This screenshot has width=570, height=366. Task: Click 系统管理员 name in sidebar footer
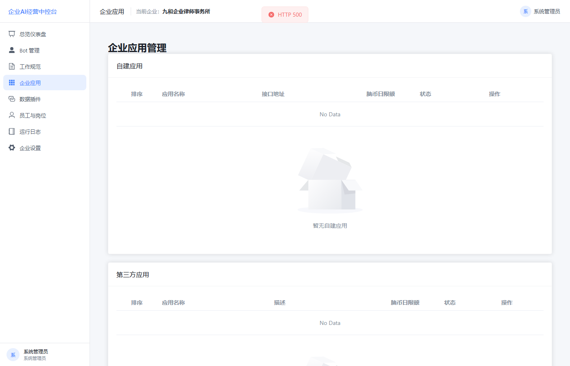point(36,351)
